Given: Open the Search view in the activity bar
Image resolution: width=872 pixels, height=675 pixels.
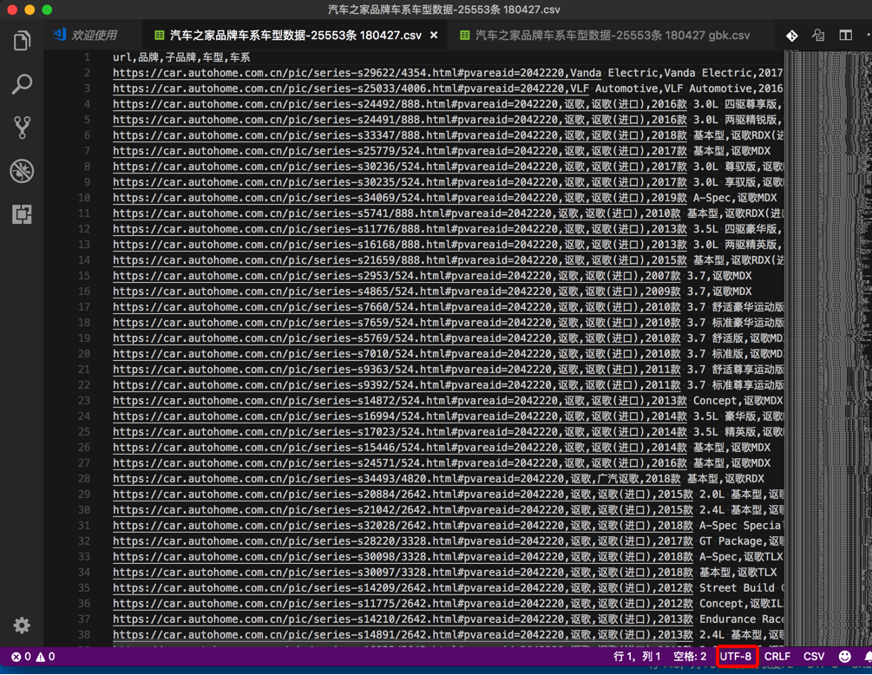Looking at the screenshot, I should [x=23, y=84].
